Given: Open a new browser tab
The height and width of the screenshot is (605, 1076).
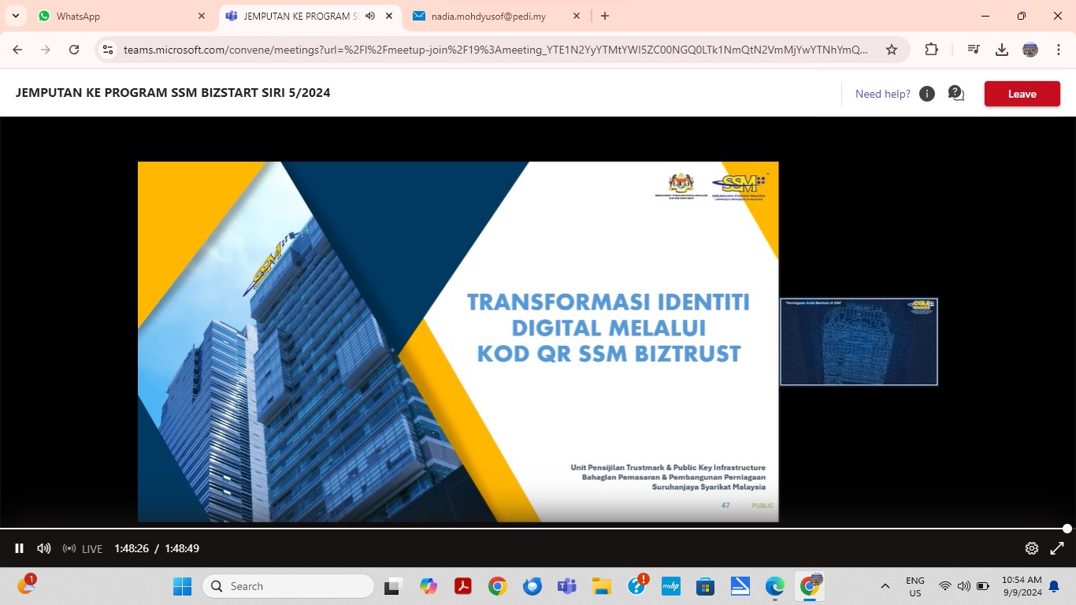Looking at the screenshot, I should pyautogui.click(x=605, y=16).
